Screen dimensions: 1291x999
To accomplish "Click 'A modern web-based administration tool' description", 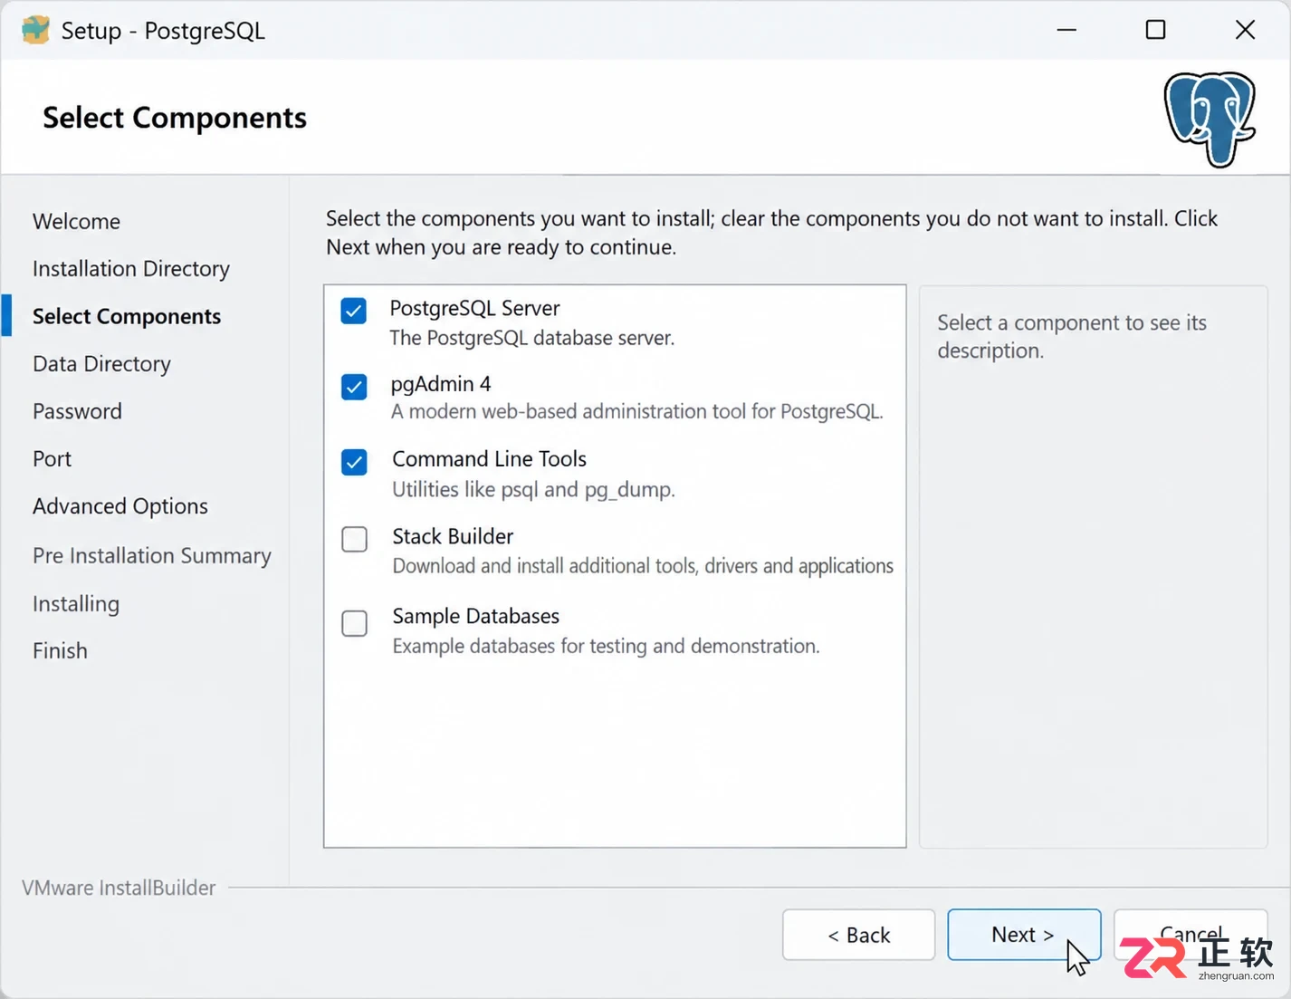I will [636, 411].
